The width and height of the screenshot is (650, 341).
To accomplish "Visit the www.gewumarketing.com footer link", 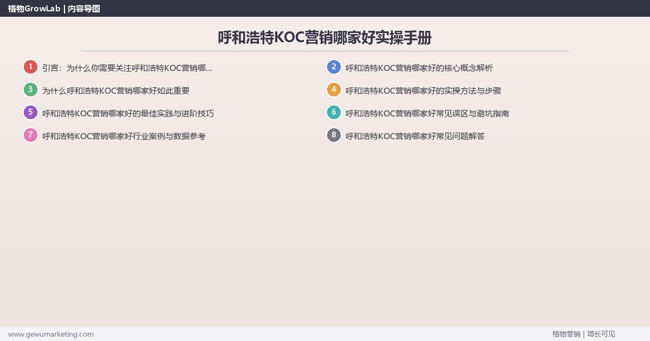I will (51, 334).
